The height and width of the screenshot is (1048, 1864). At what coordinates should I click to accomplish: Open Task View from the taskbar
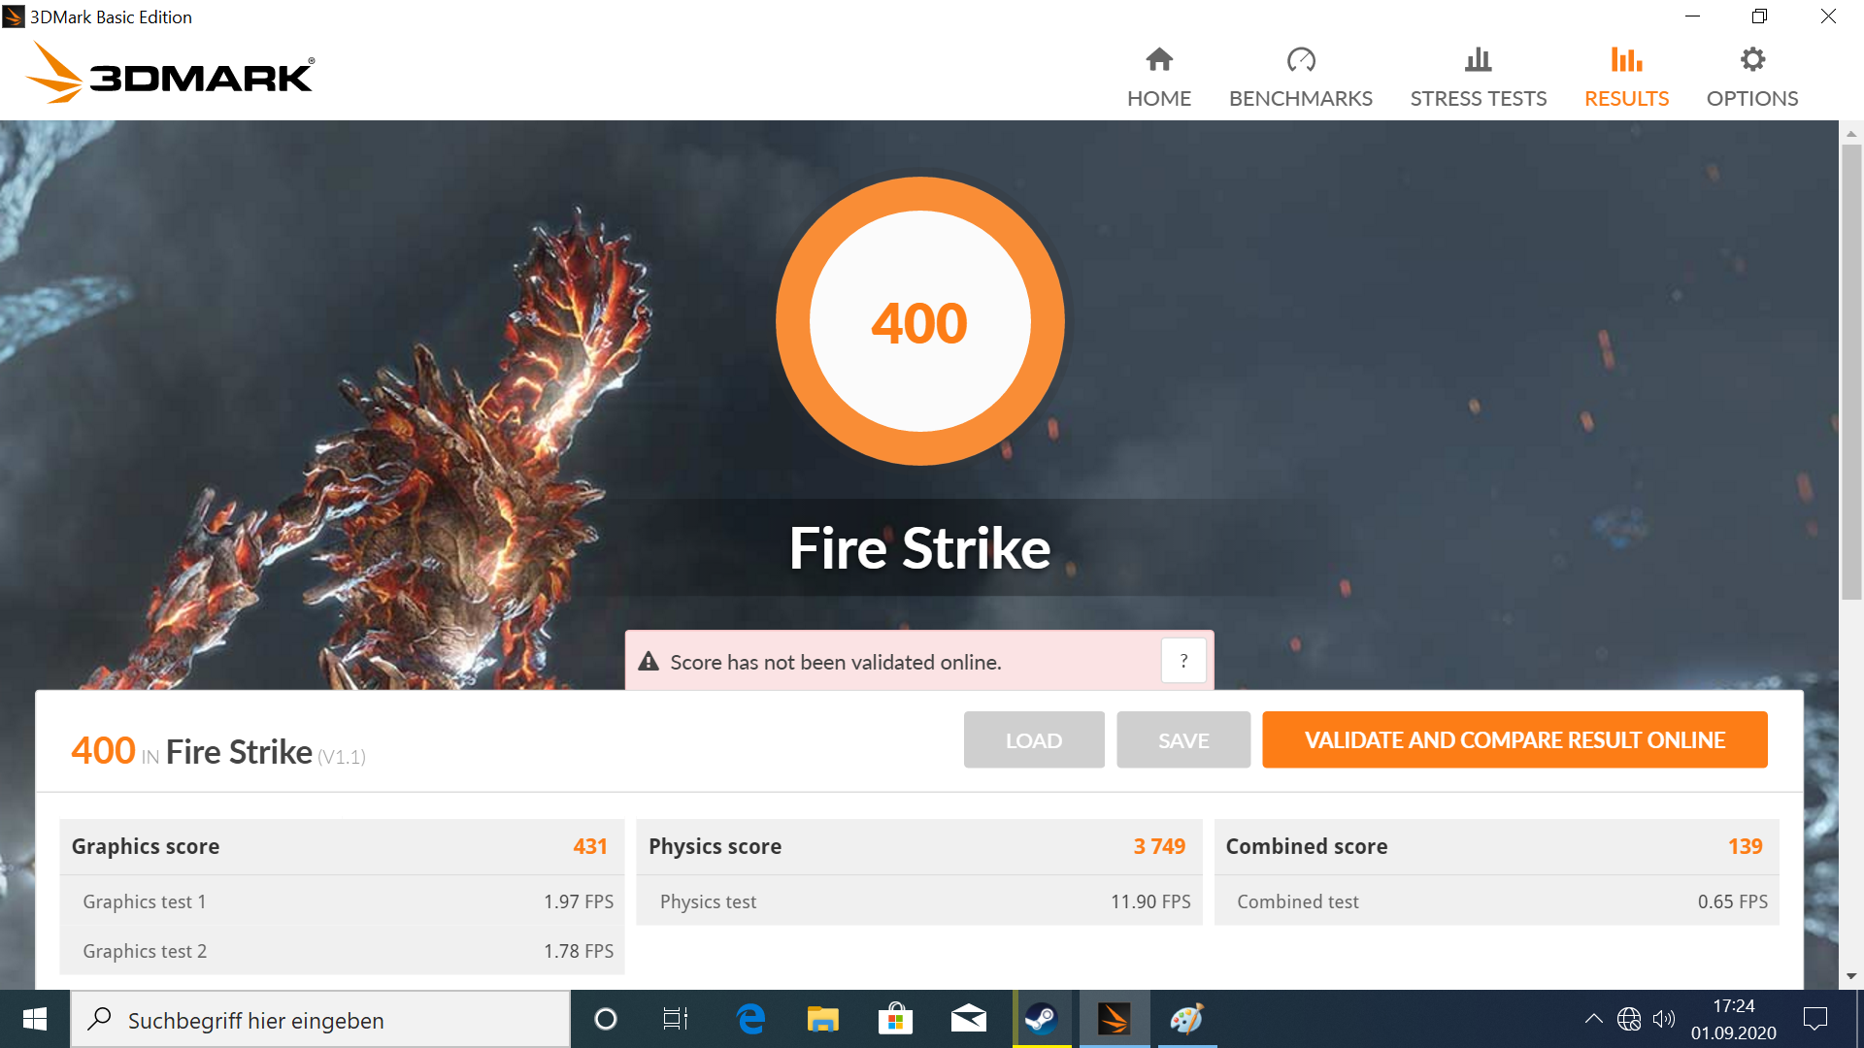click(676, 1019)
